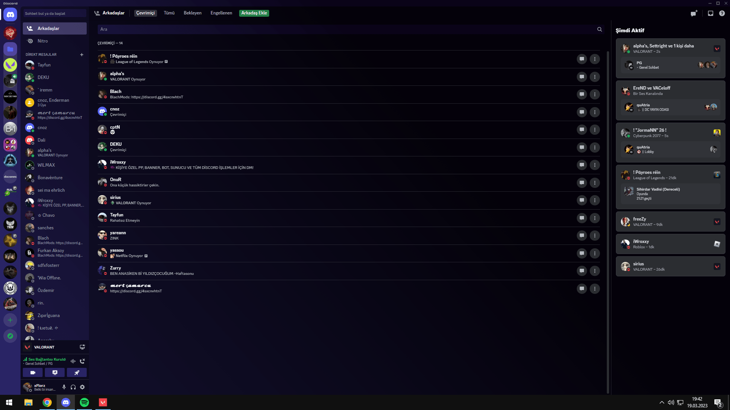The height and width of the screenshot is (410, 730).
Task: Open the Windows Start menu
Action: (9, 402)
